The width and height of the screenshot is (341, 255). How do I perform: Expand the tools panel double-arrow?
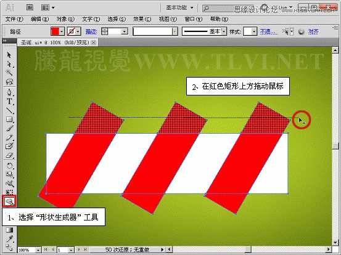5,41
